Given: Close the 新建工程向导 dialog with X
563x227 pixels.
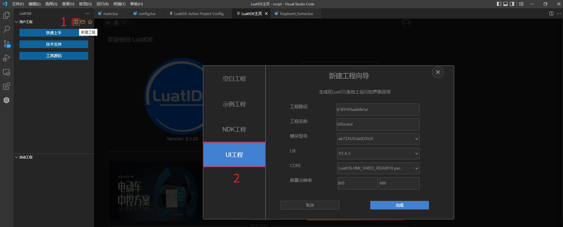Looking at the screenshot, I should pyautogui.click(x=438, y=72).
